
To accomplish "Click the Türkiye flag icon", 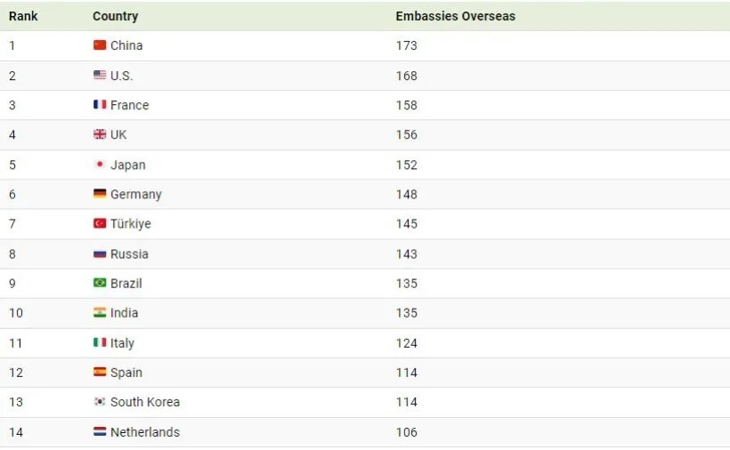I will (100, 224).
